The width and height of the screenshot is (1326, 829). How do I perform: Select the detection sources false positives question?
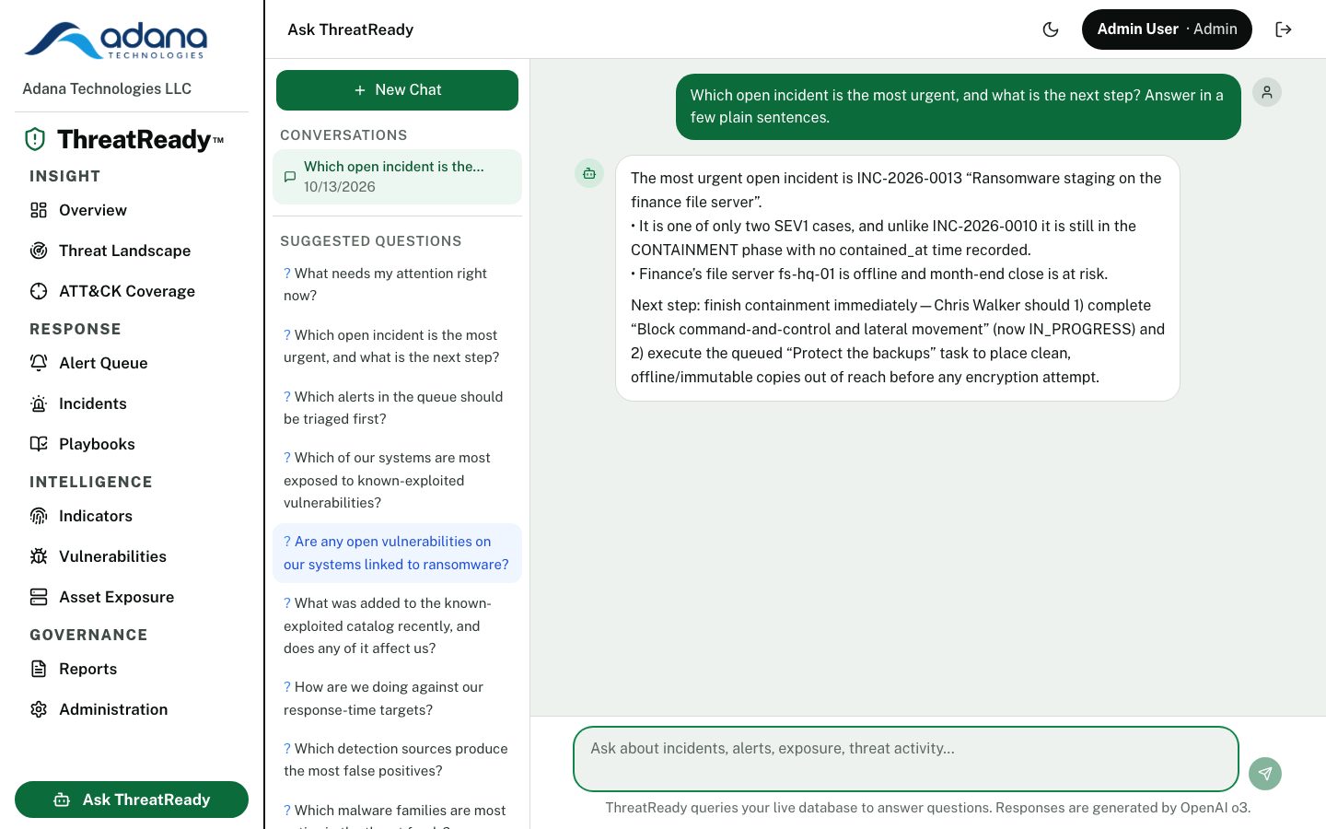(397, 760)
